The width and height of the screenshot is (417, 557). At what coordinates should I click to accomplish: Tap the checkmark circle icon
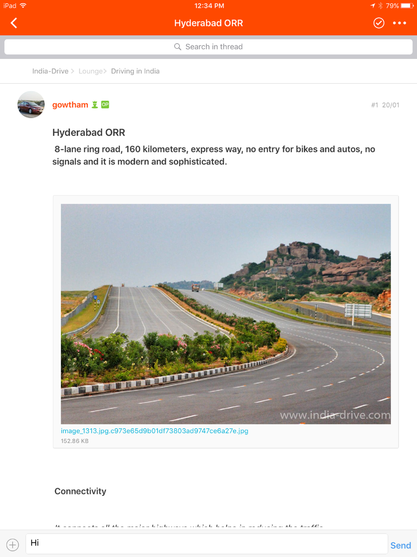pyautogui.click(x=379, y=23)
